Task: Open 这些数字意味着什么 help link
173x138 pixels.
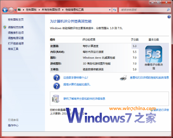Action: [76, 78]
